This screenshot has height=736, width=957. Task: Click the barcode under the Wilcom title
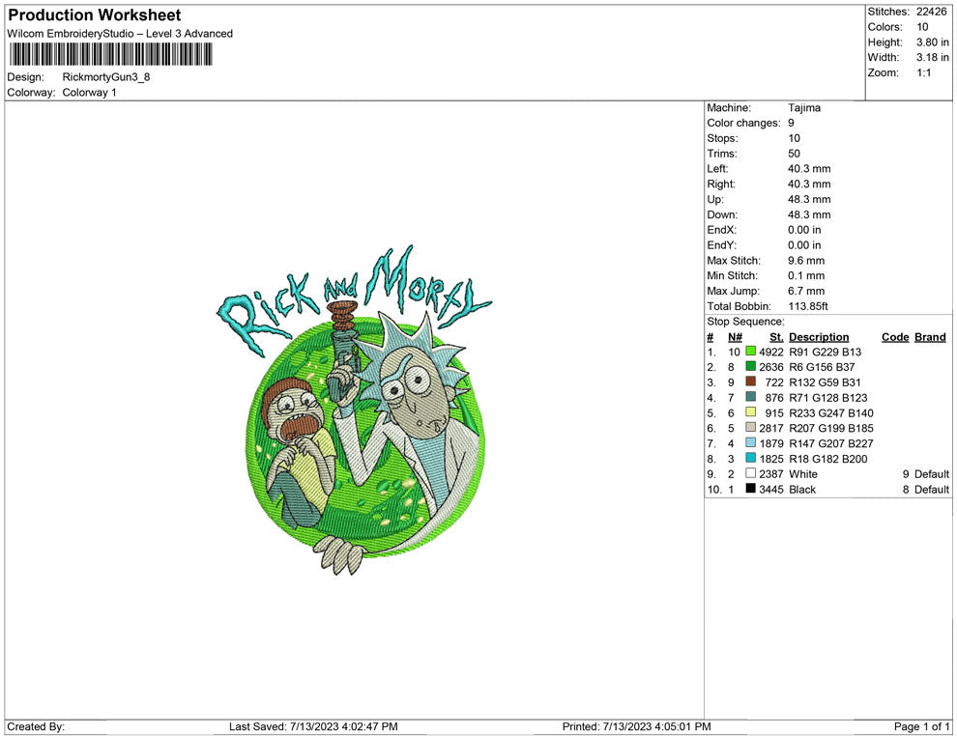click(111, 55)
